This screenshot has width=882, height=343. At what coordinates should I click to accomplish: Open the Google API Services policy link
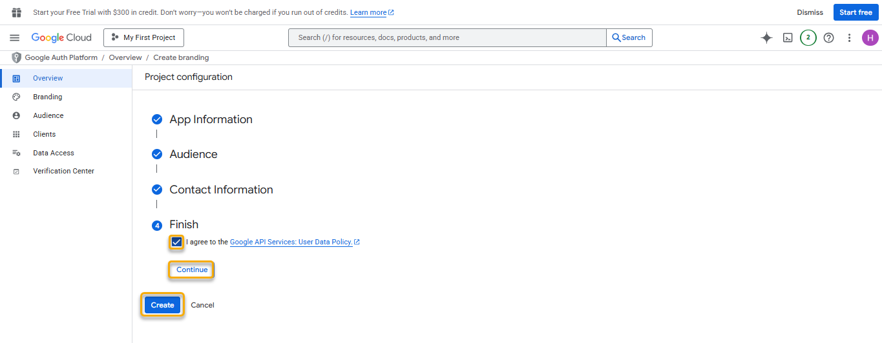(x=291, y=242)
